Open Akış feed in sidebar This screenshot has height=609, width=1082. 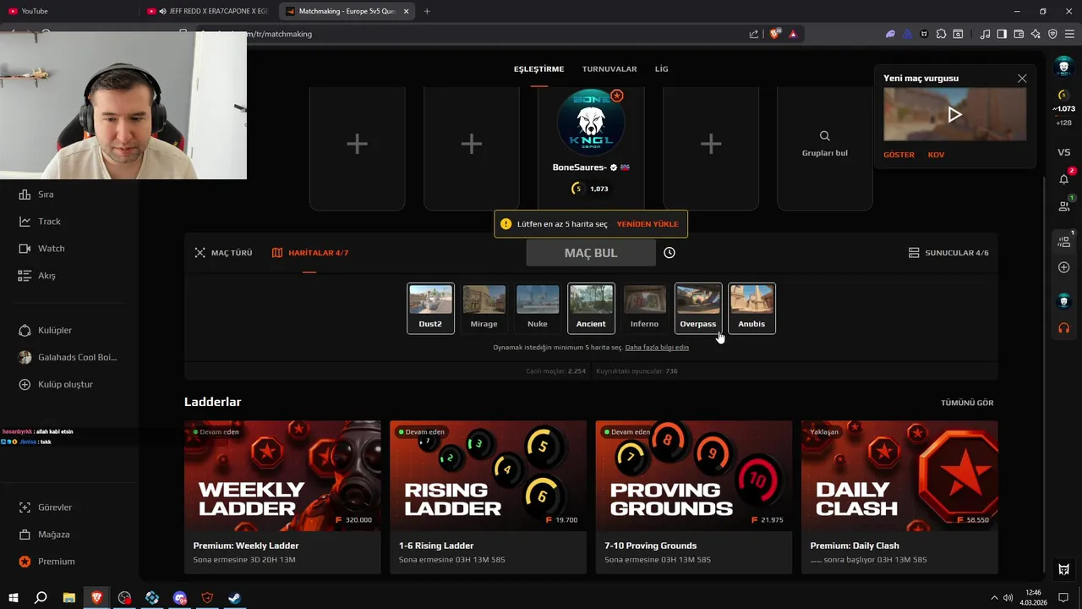click(36, 276)
